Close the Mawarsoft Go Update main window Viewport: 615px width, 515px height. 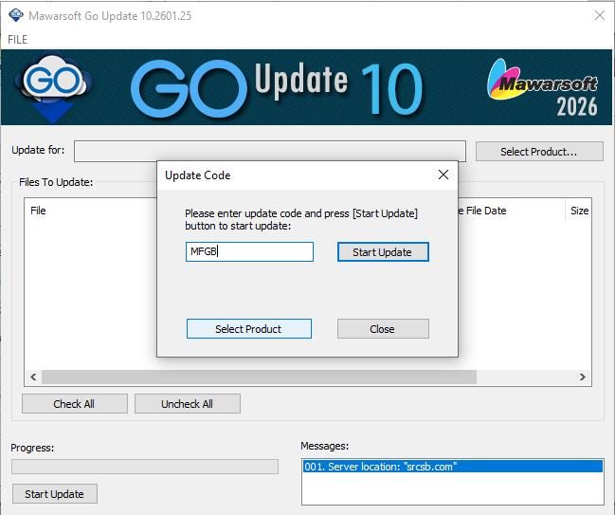click(598, 15)
